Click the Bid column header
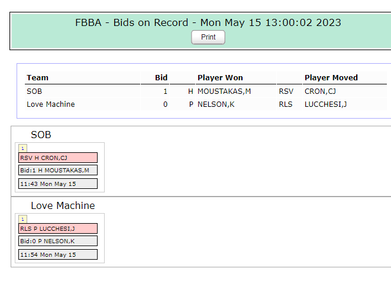Image resolution: width=391 pixels, height=291 pixels. [x=161, y=78]
